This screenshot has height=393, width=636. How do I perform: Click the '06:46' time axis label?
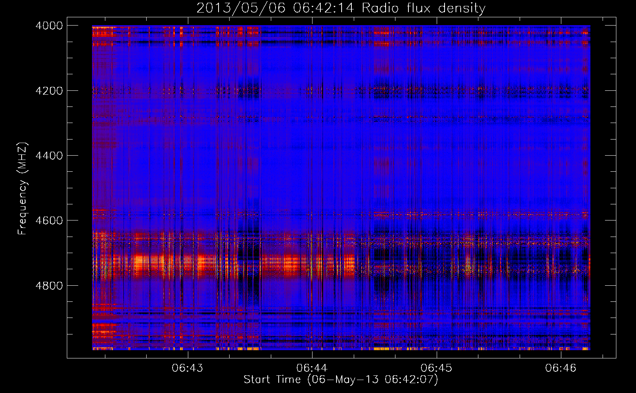pyautogui.click(x=561, y=368)
